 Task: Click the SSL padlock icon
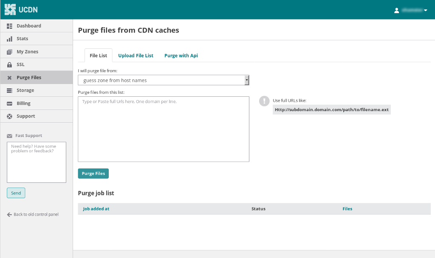click(x=9, y=65)
